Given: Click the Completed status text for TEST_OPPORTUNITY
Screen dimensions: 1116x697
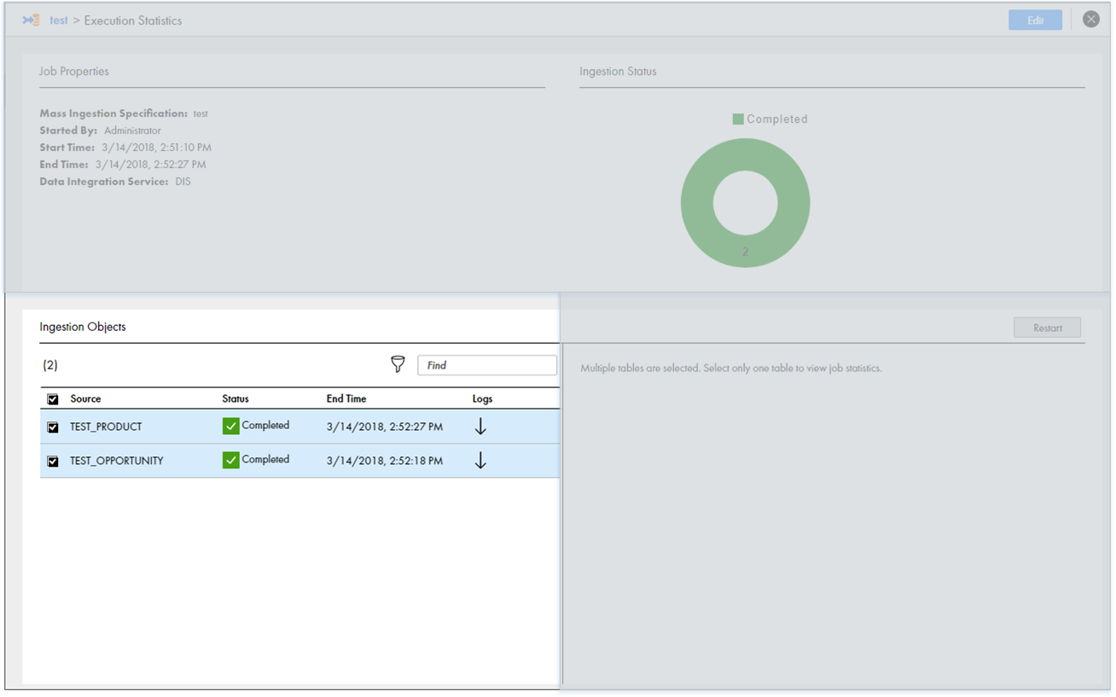Looking at the screenshot, I should [265, 459].
